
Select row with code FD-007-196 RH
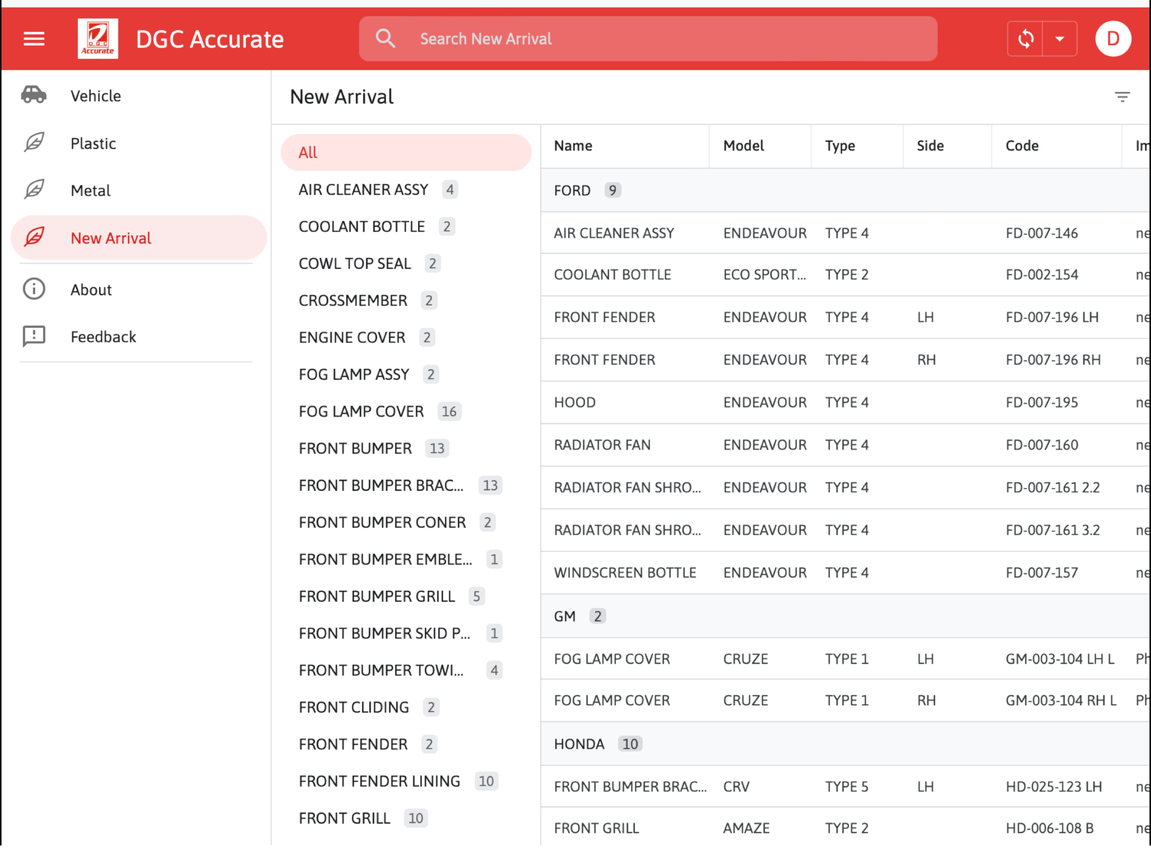(846, 360)
